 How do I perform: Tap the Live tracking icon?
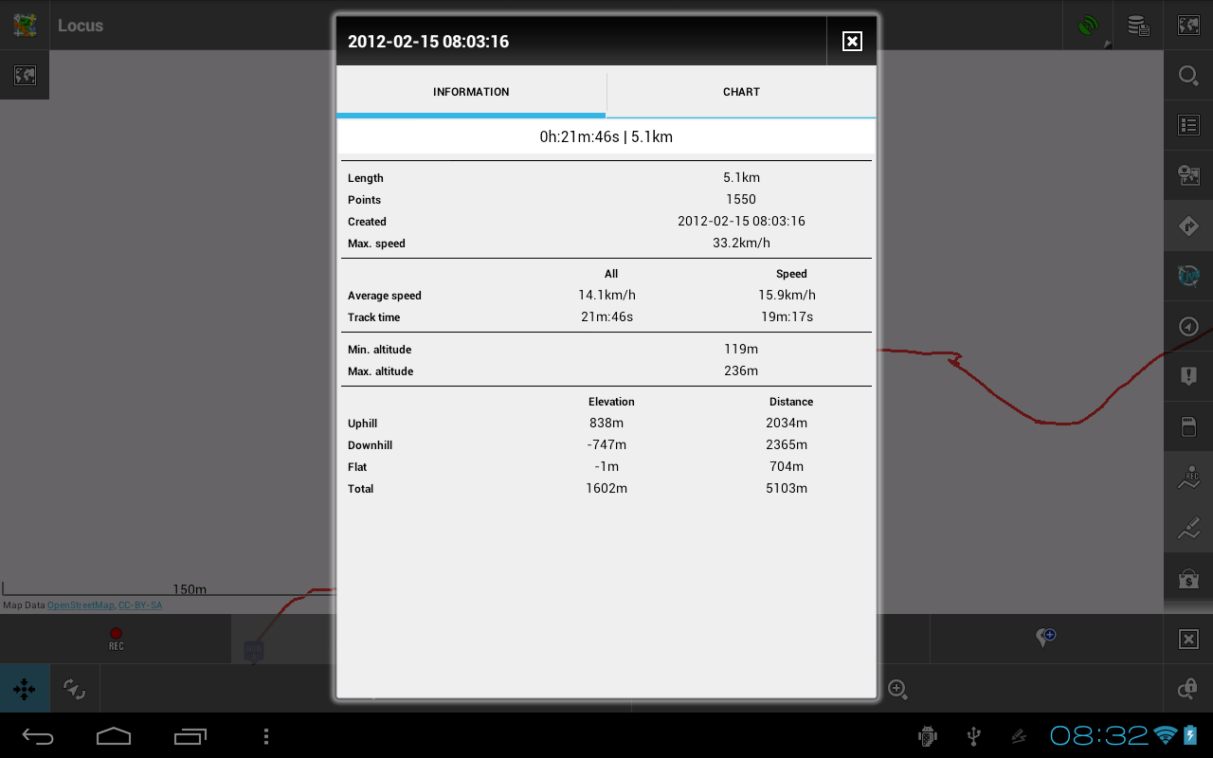point(1188,276)
